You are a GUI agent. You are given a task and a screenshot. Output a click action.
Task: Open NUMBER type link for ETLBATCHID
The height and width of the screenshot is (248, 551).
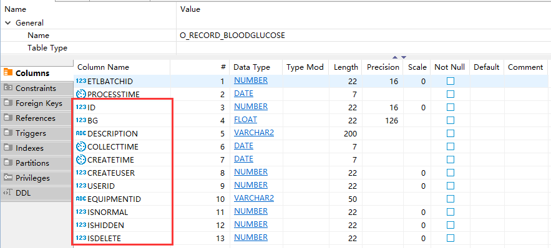click(x=251, y=80)
